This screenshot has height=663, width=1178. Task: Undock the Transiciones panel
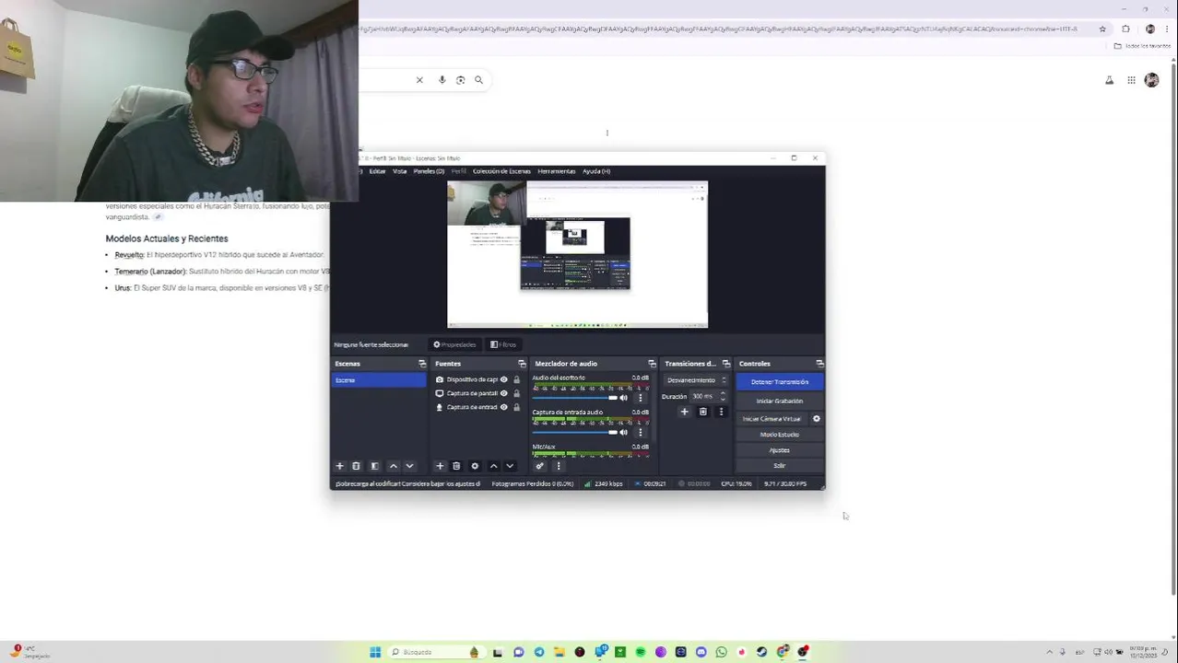(726, 364)
